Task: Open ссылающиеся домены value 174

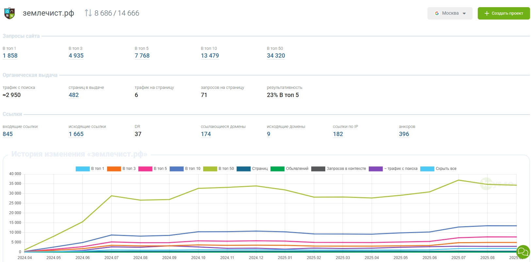Action: tap(206, 134)
